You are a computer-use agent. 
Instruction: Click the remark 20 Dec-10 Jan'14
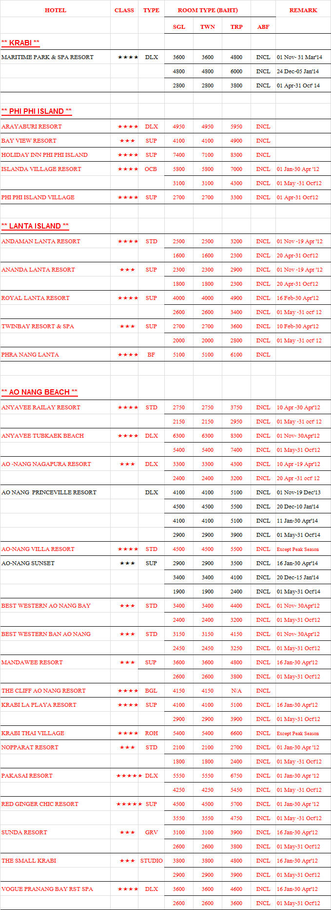tap(298, 507)
